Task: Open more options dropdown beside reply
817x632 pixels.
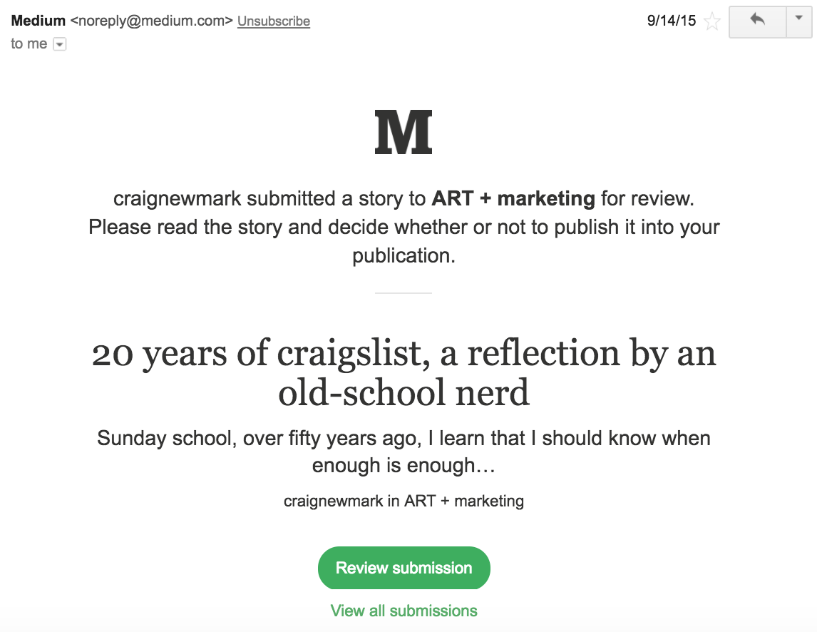Action: coord(798,21)
